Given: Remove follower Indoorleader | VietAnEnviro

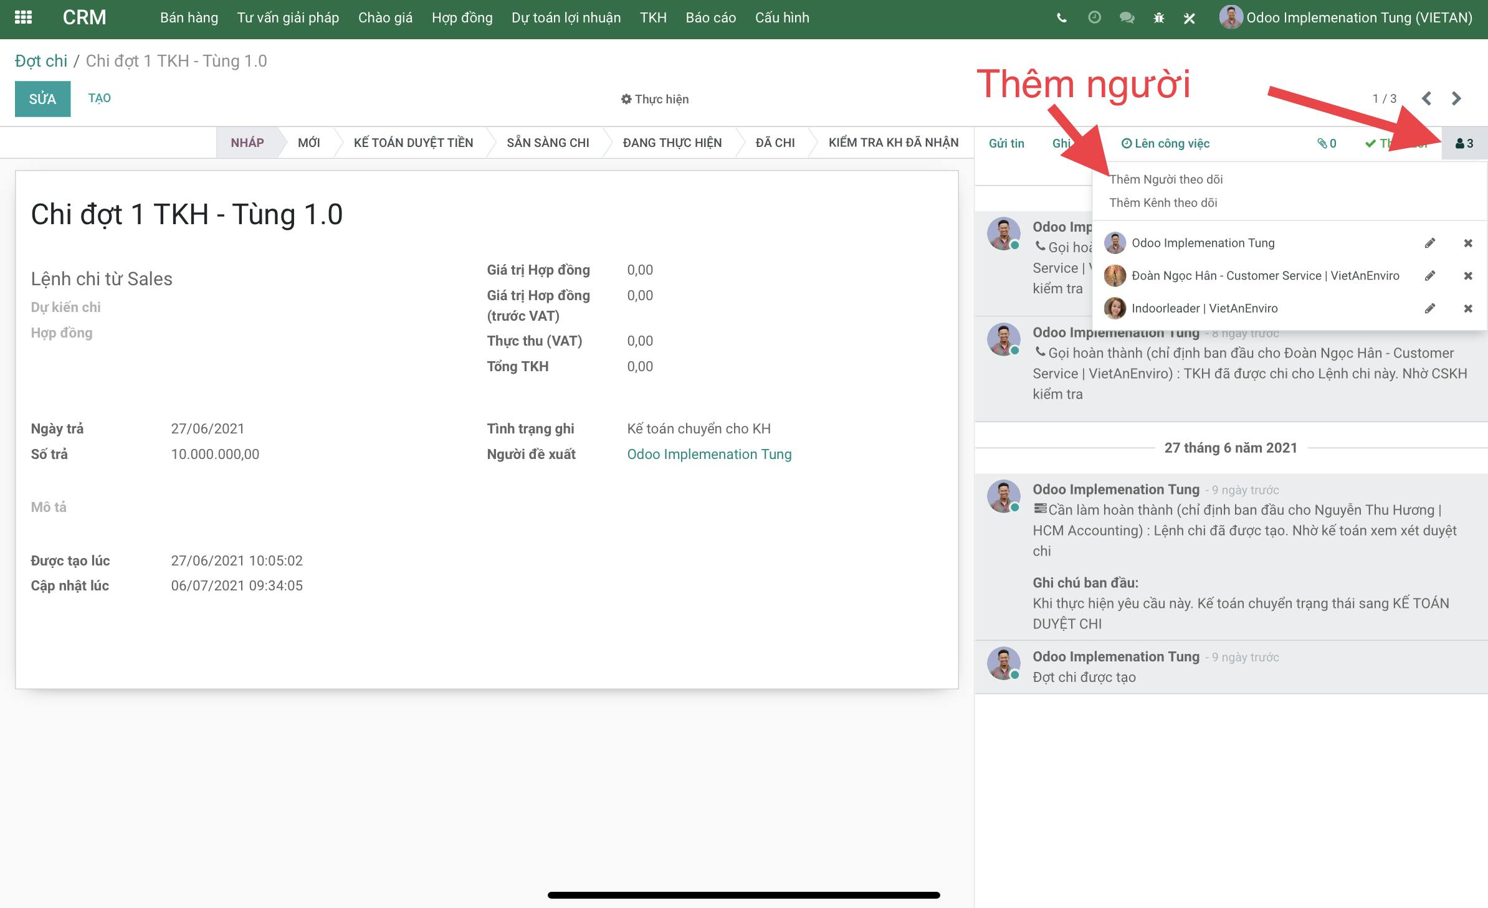Looking at the screenshot, I should pos(1468,308).
